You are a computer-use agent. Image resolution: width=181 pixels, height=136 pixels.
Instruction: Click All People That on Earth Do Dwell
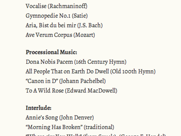(67, 71)
